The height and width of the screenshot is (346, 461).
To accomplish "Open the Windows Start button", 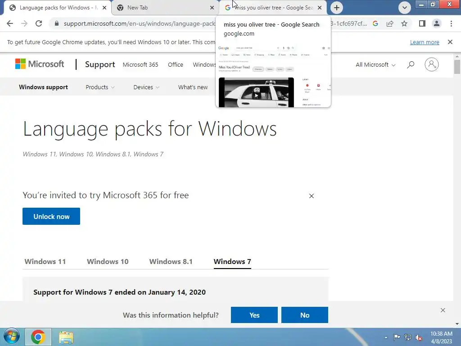I will point(11,337).
